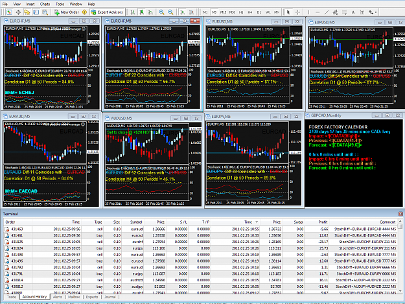Toggle the Expert Advisors button
The height and width of the screenshot is (304, 405).
[x=107, y=12]
